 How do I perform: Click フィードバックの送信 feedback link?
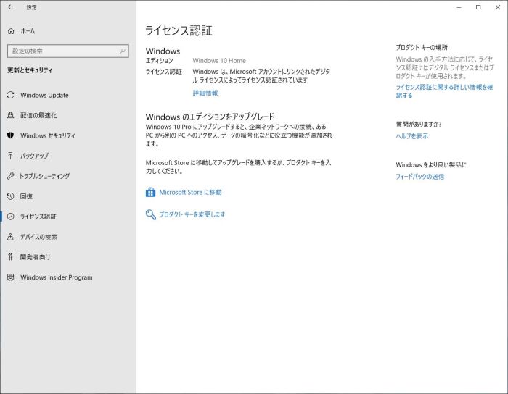tap(419, 177)
